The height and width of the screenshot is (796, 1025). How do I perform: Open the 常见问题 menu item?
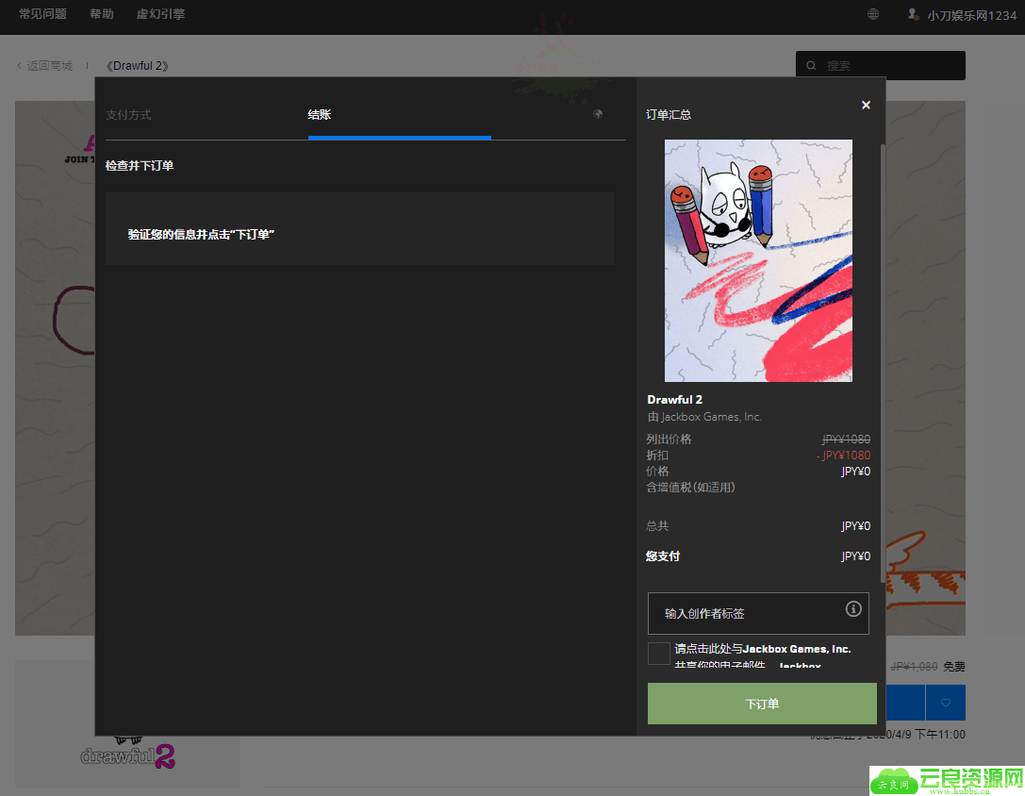point(42,14)
